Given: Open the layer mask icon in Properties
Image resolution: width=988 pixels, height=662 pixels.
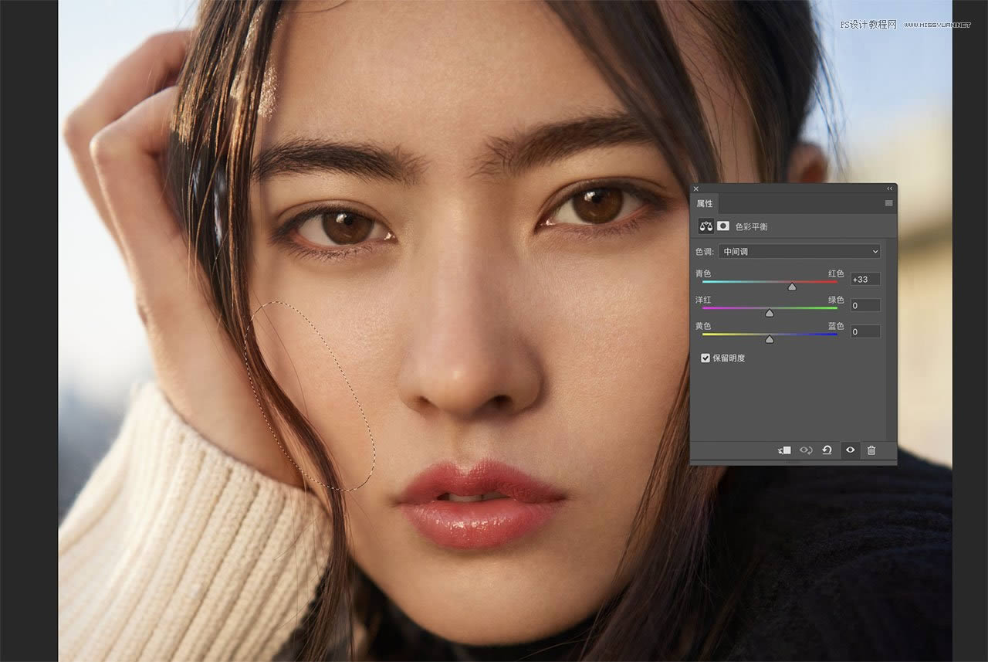Looking at the screenshot, I should pyautogui.click(x=723, y=226).
